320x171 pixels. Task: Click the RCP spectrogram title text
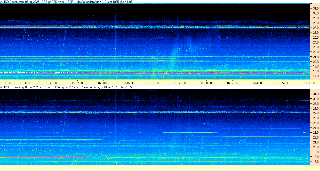(x=66, y=2)
